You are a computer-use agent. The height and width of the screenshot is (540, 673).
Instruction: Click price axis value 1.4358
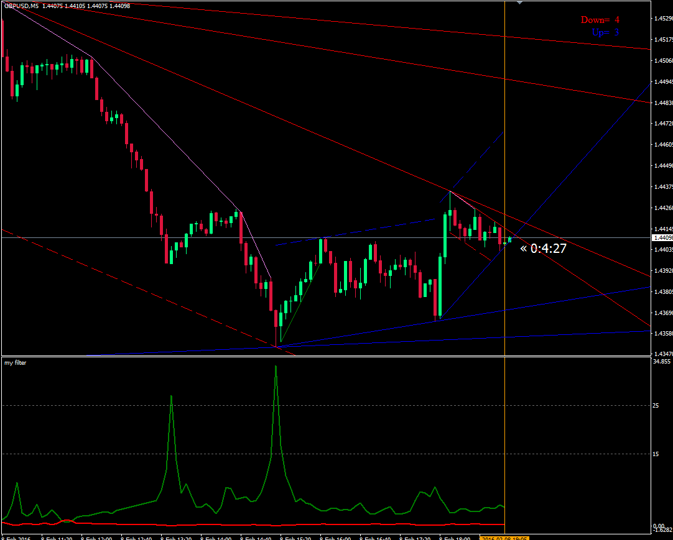coord(662,333)
